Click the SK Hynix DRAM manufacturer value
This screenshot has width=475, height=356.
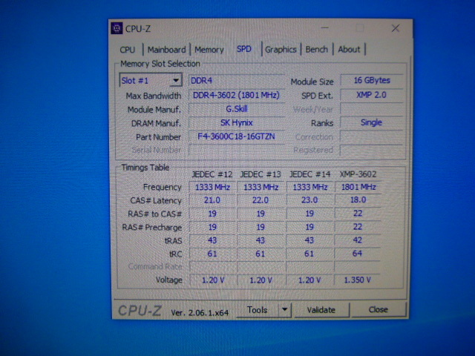tap(236, 122)
